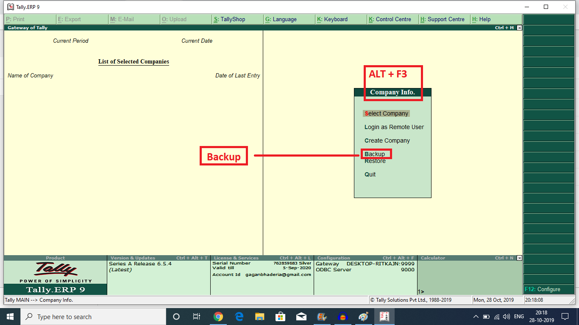Viewport: 579px width, 325px height.
Task: Click the speaker icon in the system tray
Action: tap(507, 317)
